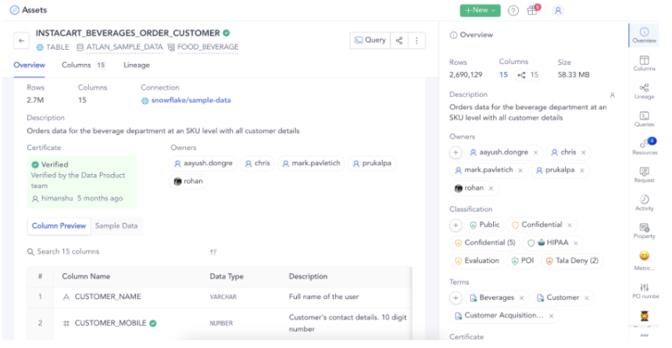672x348 pixels.
Task: Open the New dropdown button
Action: point(480,10)
